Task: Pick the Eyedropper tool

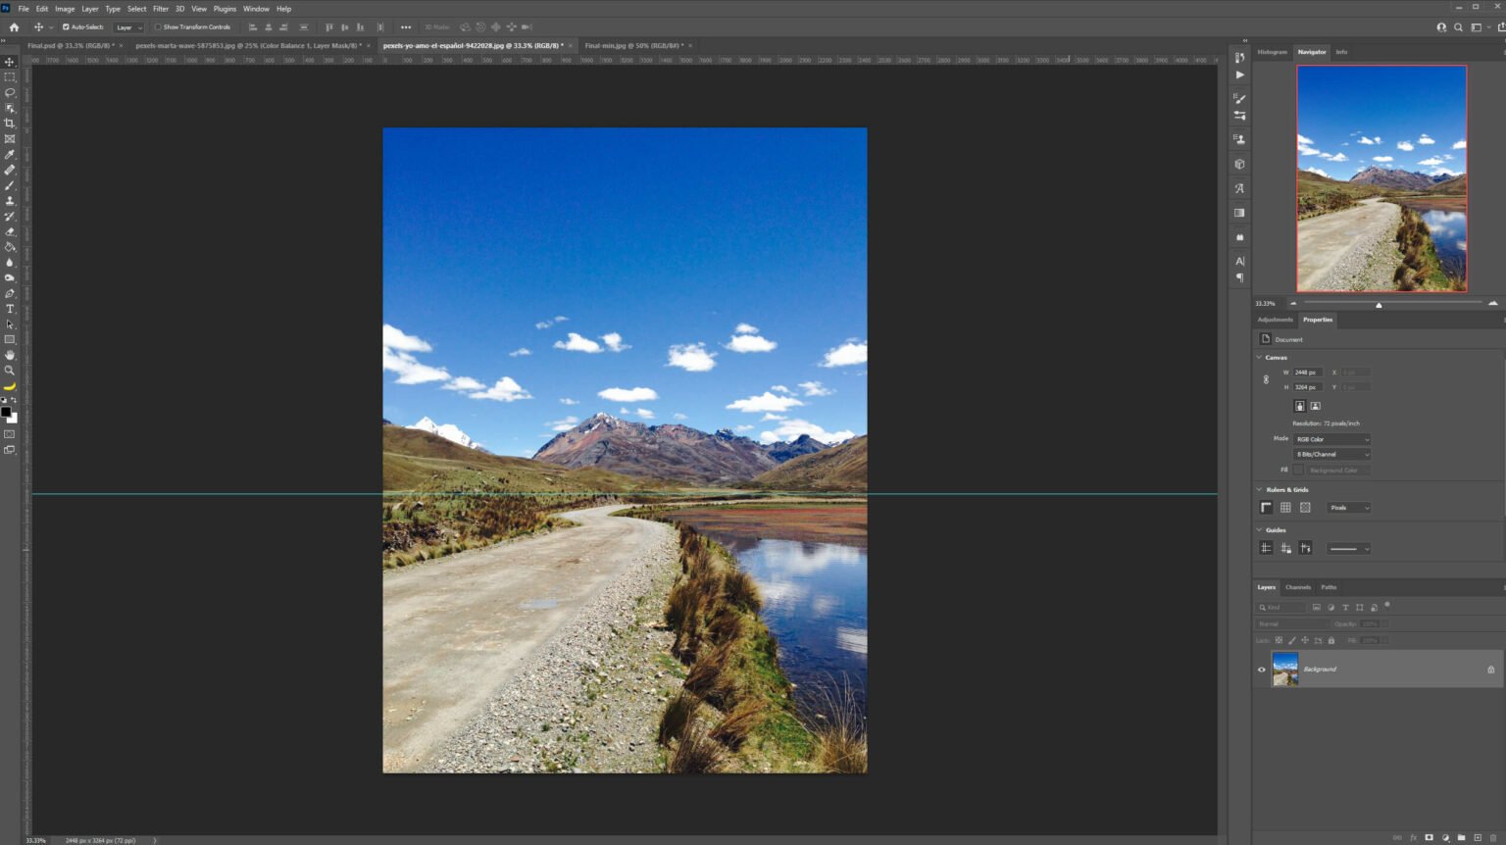Action: point(10,155)
